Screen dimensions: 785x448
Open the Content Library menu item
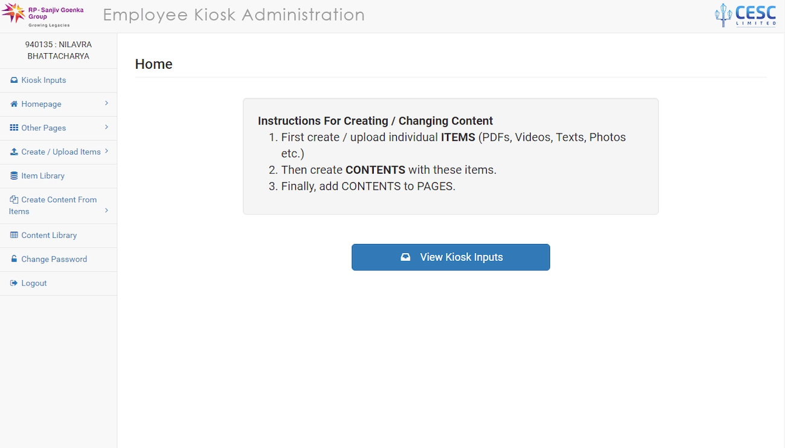(x=49, y=235)
